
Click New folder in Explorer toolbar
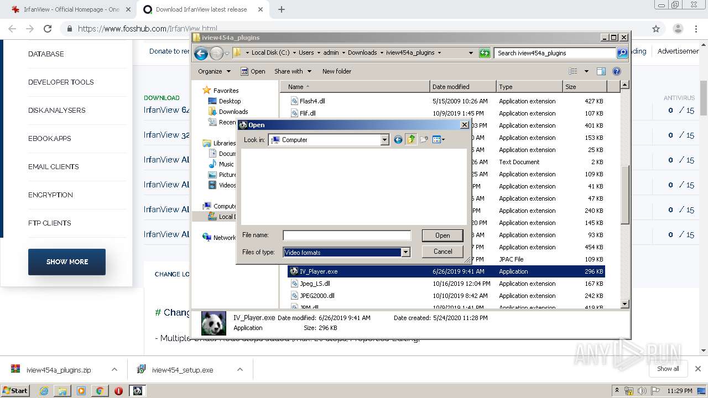tap(337, 71)
